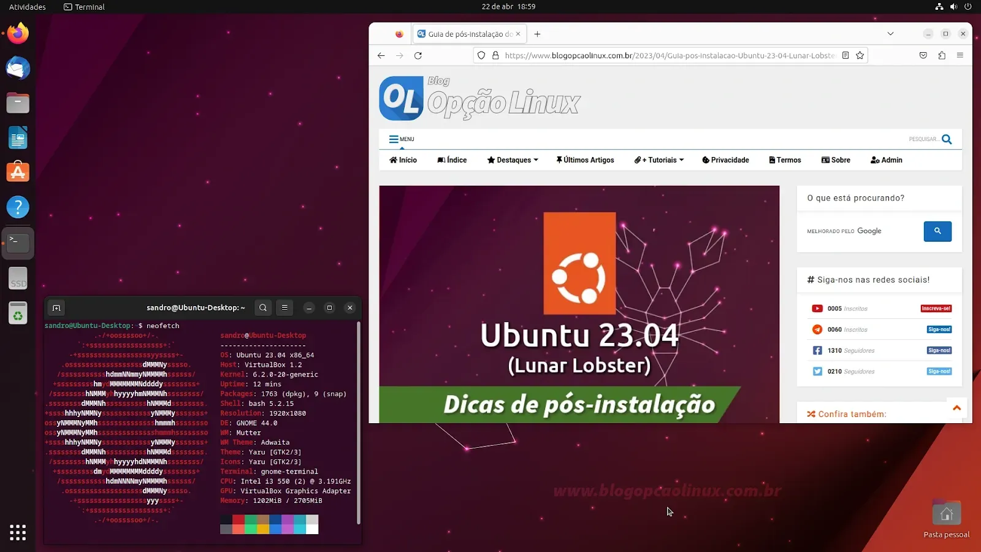Open the Sobre page

pyautogui.click(x=836, y=160)
